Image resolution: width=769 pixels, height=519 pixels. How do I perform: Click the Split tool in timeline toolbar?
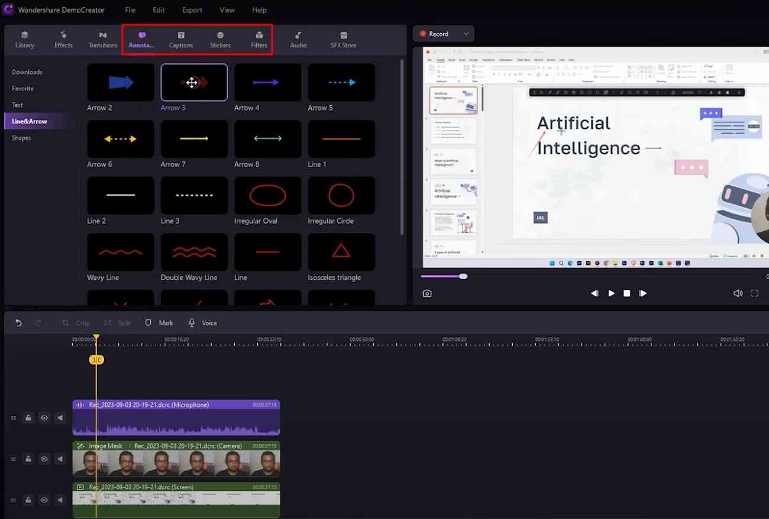(x=117, y=323)
